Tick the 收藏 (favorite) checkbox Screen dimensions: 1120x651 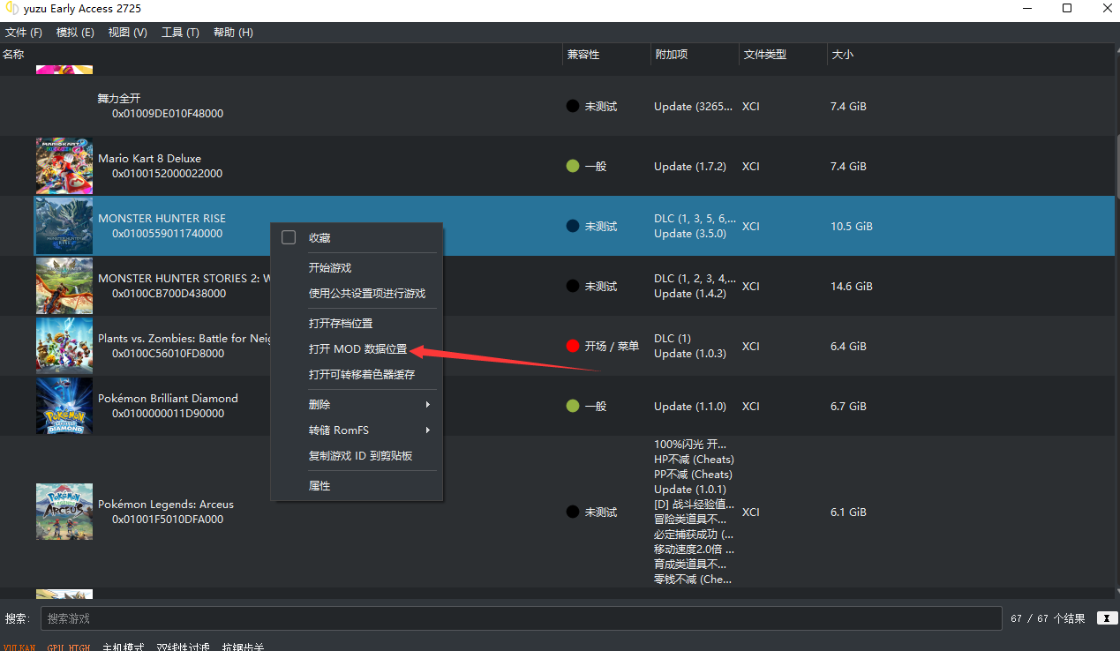click(x=289, y=237)
